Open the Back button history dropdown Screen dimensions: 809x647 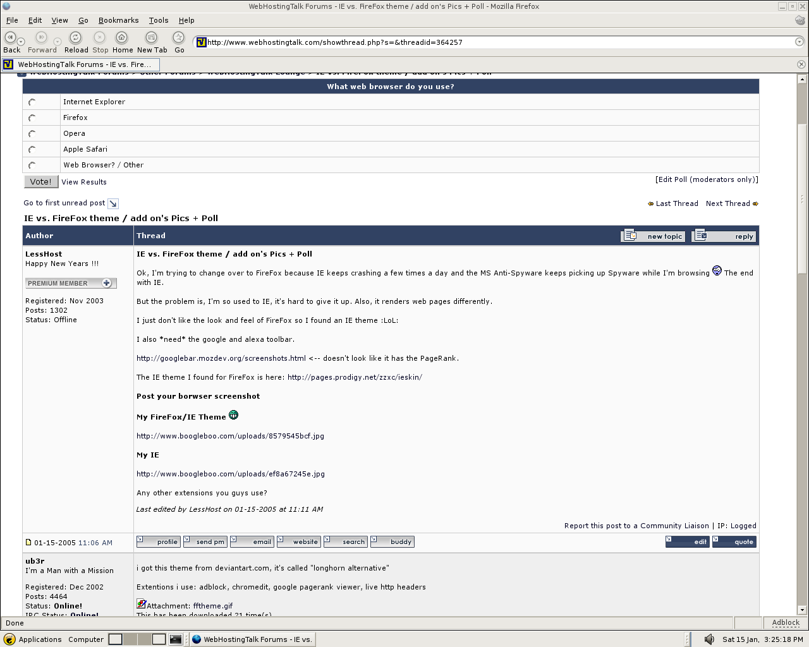(21, 42)
